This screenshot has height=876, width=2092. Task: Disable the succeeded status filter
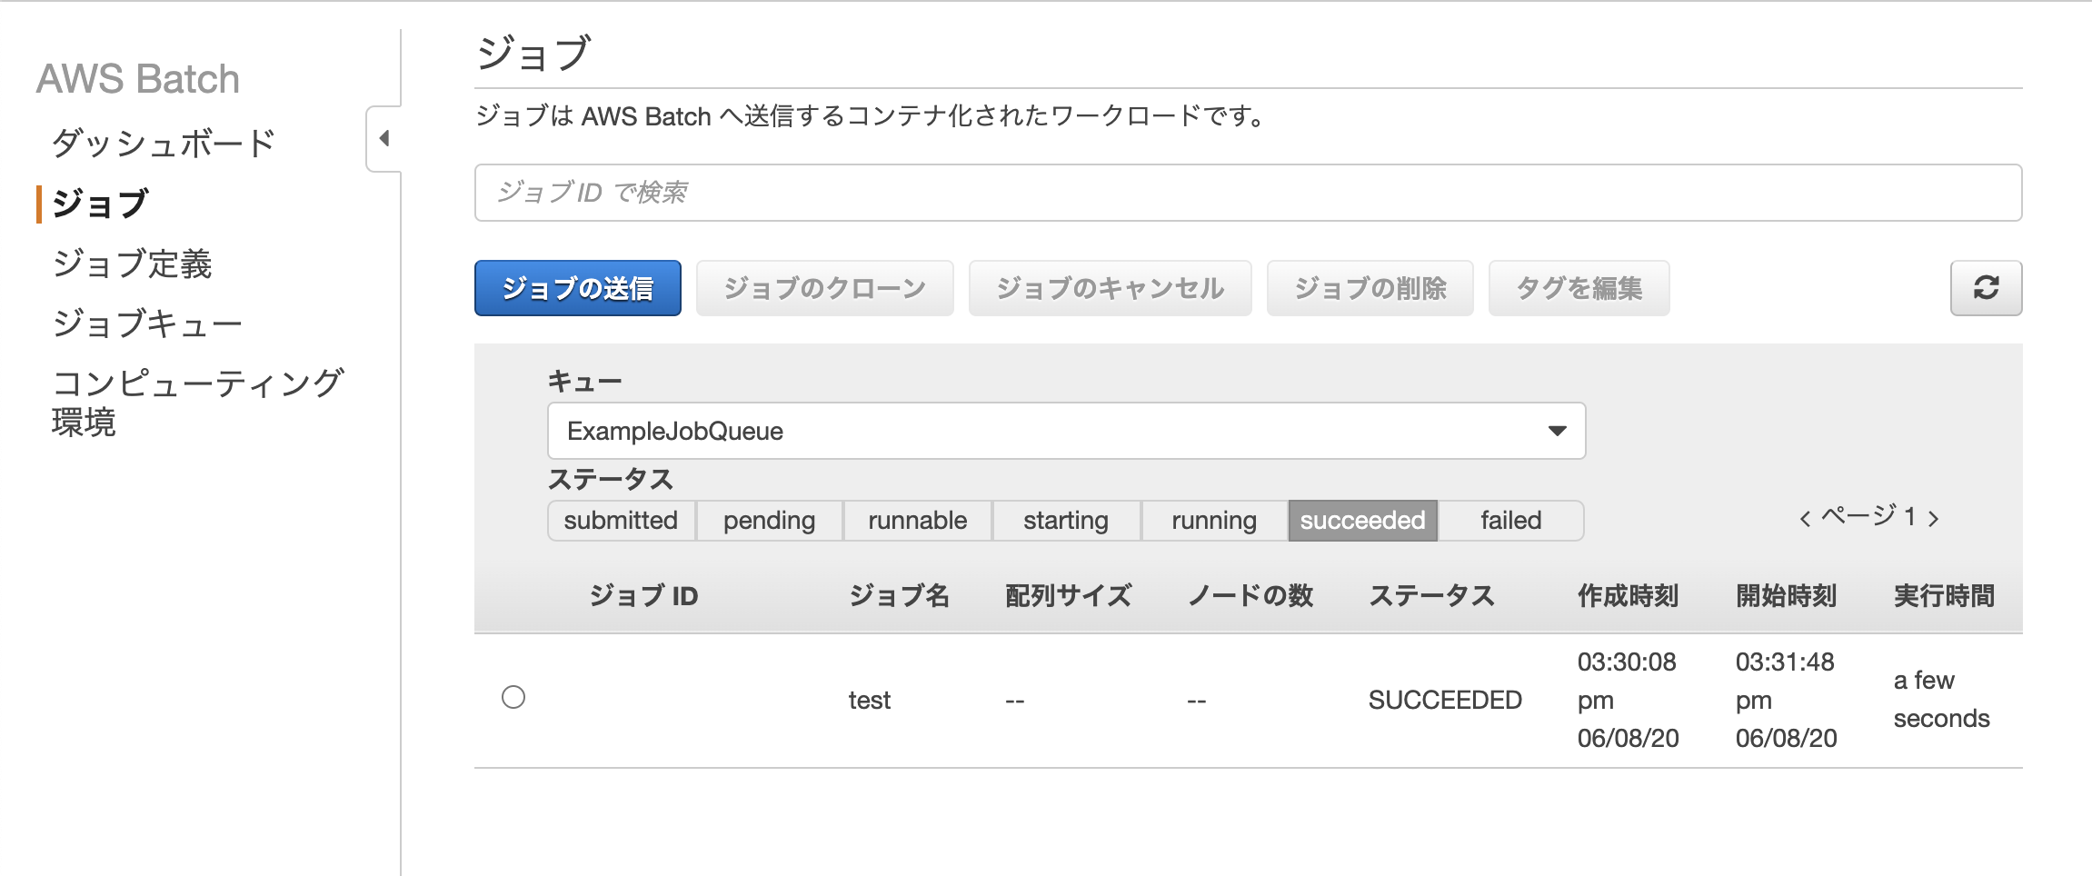1361,520
